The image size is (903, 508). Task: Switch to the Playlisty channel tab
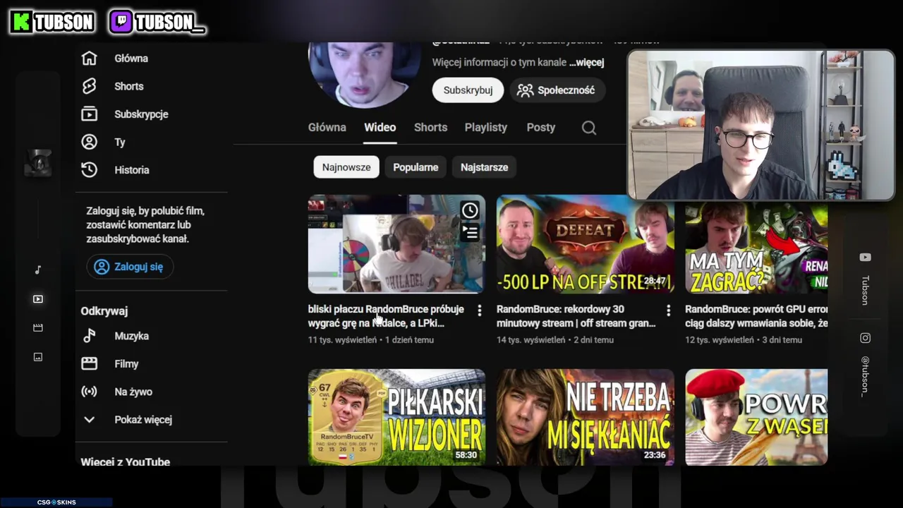[486, 128]
